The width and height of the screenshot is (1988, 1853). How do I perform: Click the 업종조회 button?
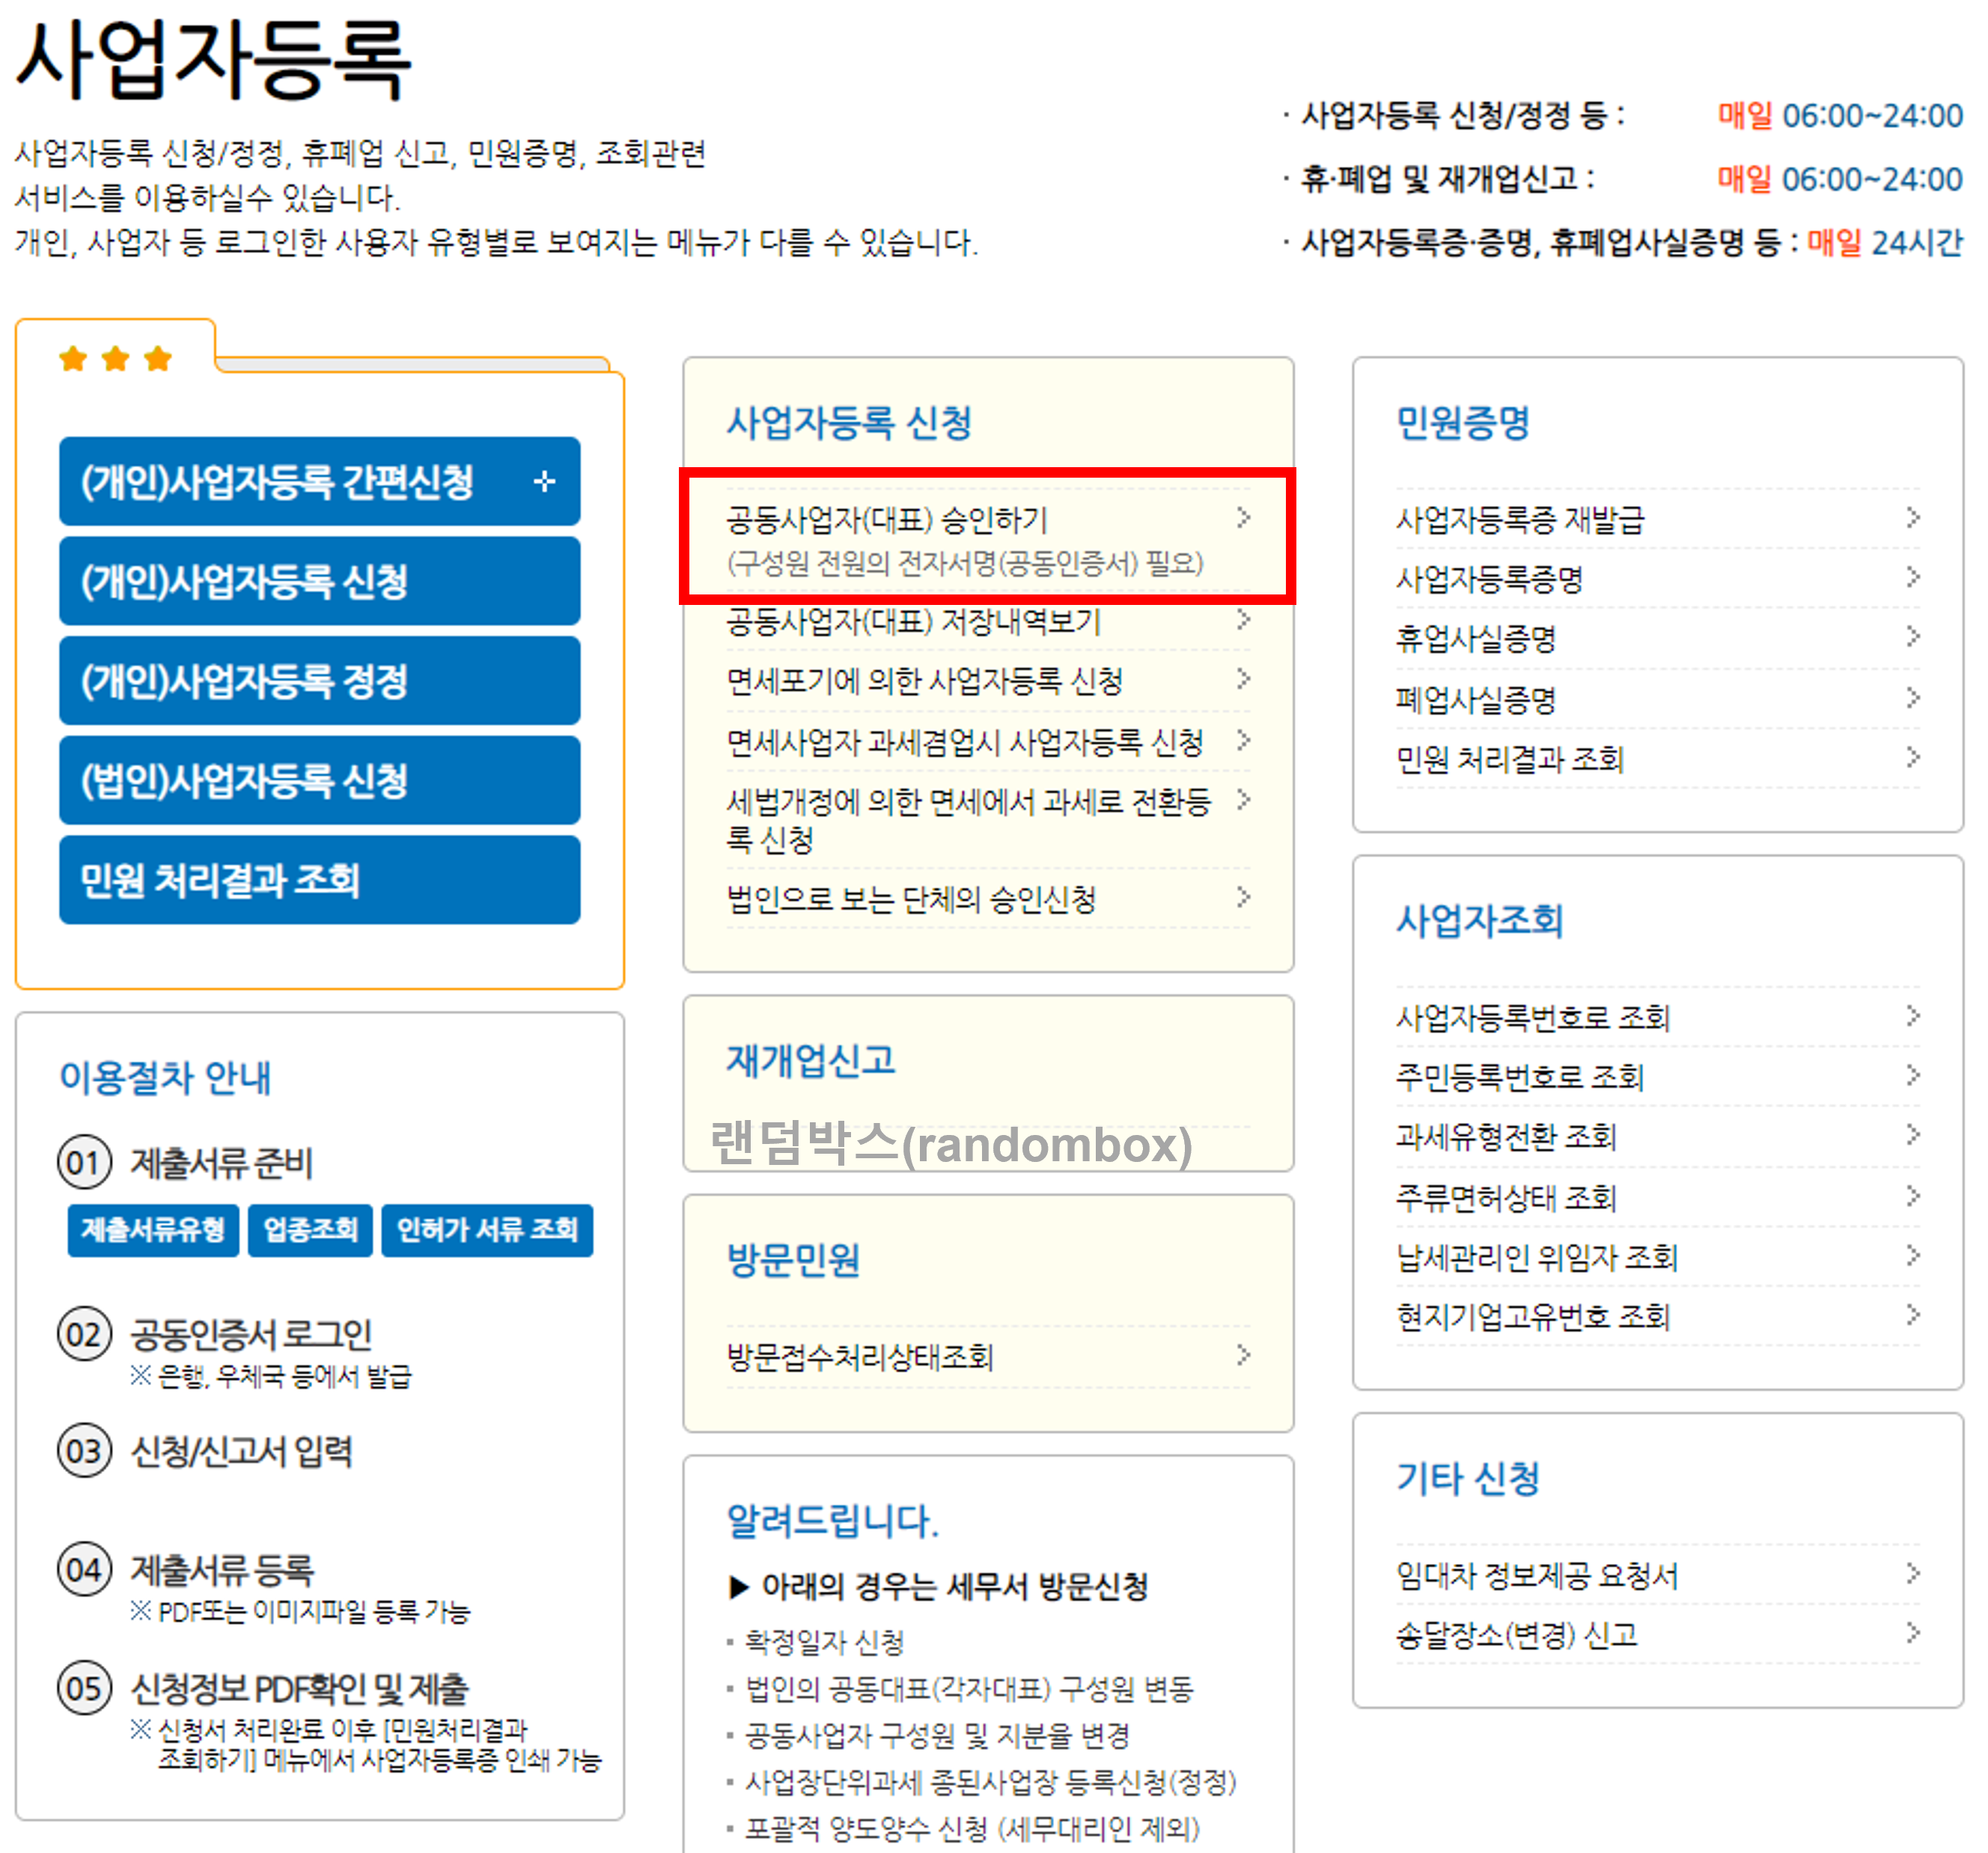coord(310,1231)
